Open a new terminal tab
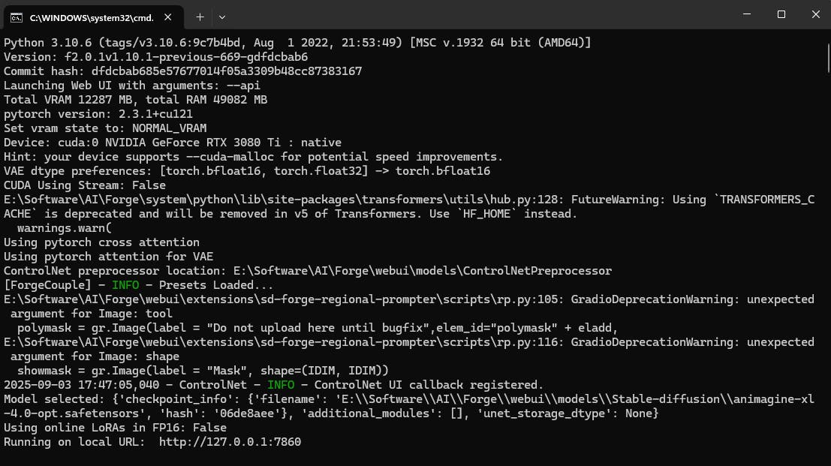 (200, 16)
